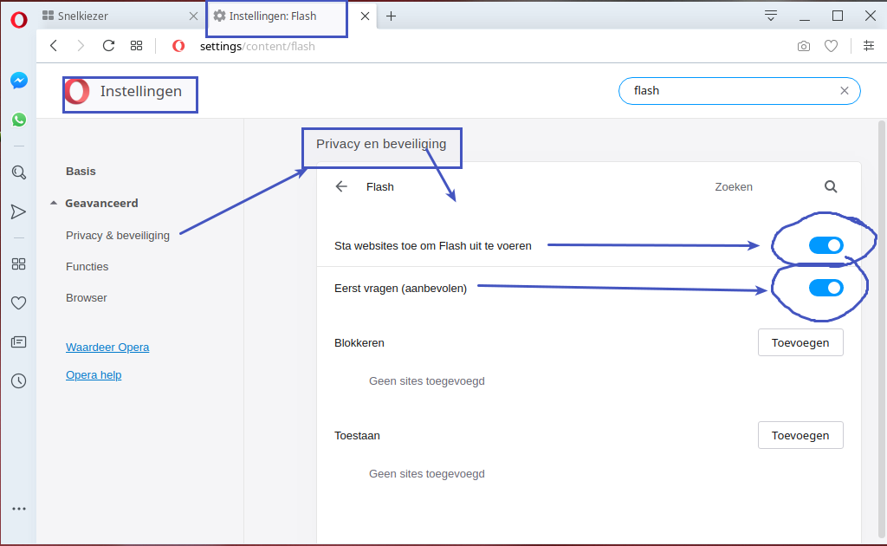Screen dimensions: 887x546
Task: Open personal news icon in sidebar
Action: (19, 341)
